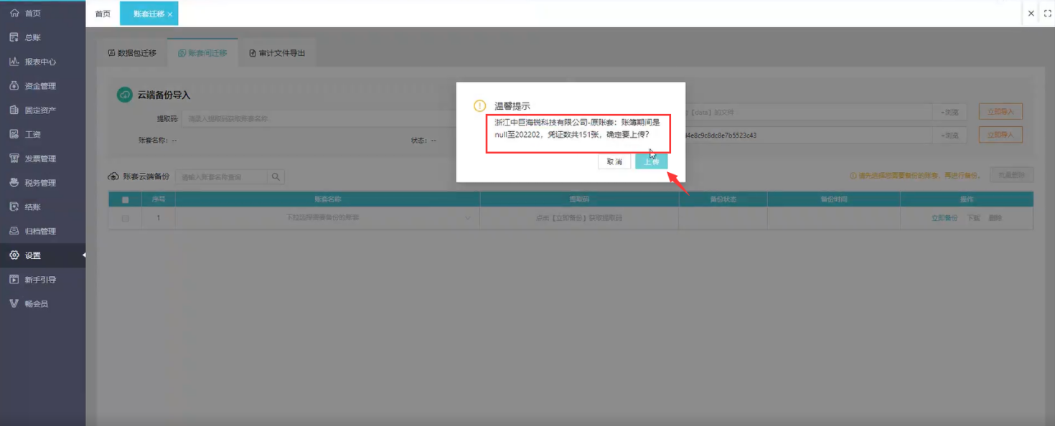Click the 批量删除 button
The image size is (1055, 426).
tap(1012, 175)
